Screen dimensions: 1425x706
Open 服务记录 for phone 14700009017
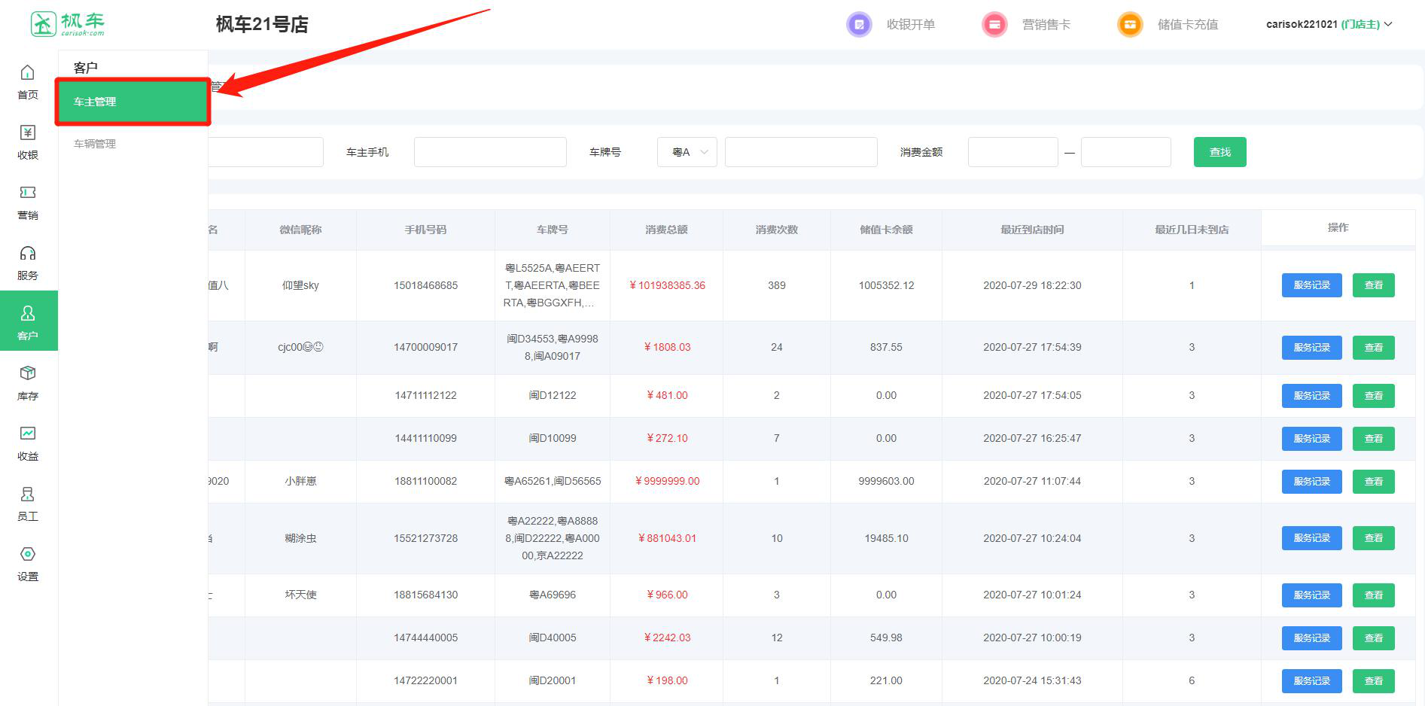pos(1311,348)
